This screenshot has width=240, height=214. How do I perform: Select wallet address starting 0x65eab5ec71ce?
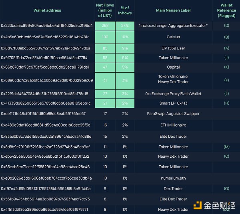[x=45, y=167]
